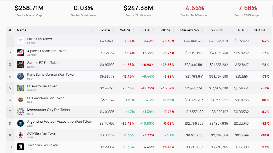The width and height of the screenshot is (273, 153).
Task: Select PSG 24H volume $93,794,618
Action: click(219, 76)
